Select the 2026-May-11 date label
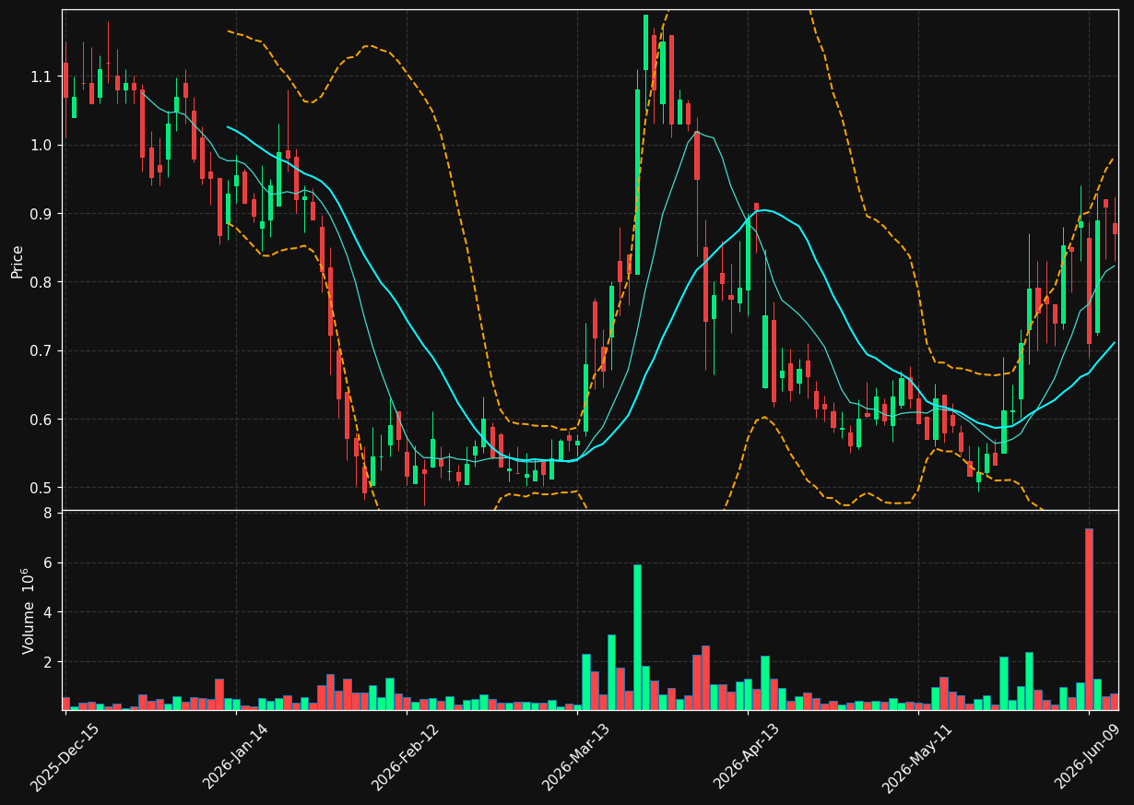The height and width of the screenshot is (805, 1134). point(917,758)
